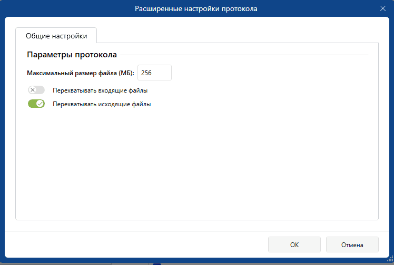Viewport: 394px width, 265px height.
Task: Close the dialog with the title bar X
Action: [x=383, y=8]
